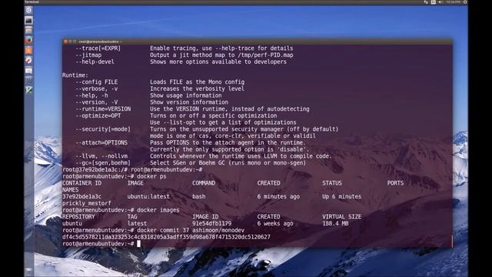Click the 'prickly_mestorf' container name
492x277 pixels.
click(x=87, y=203)
